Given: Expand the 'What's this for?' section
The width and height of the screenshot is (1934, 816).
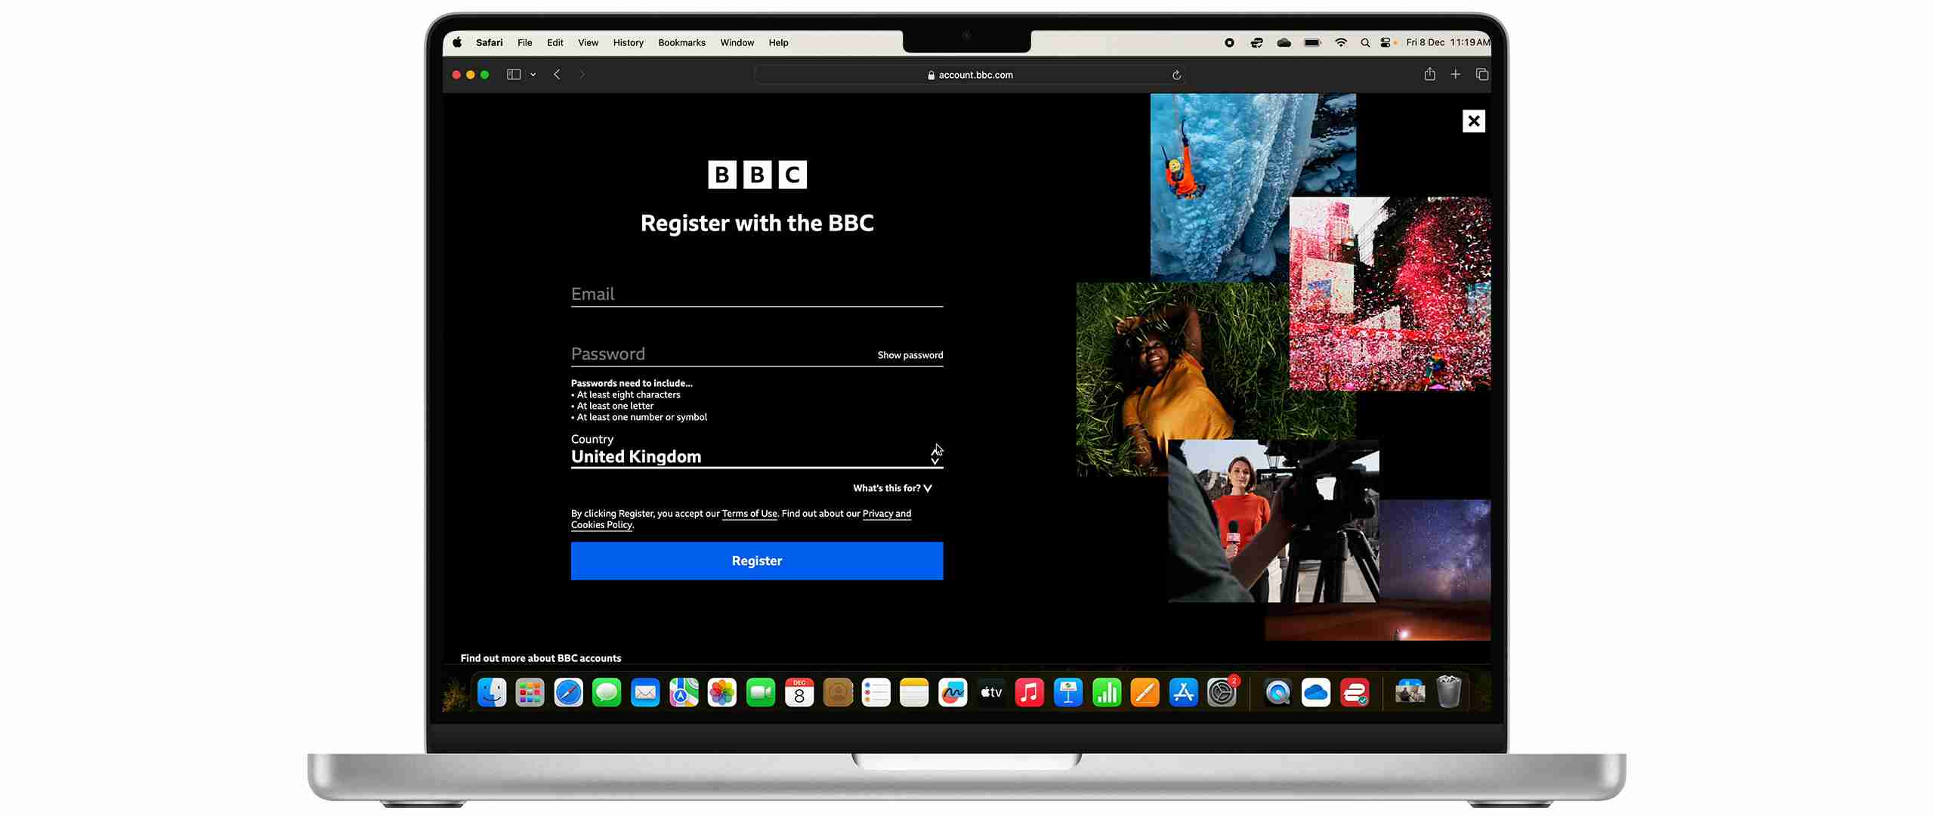Looking at the screenshot, I should coord(892,488).
